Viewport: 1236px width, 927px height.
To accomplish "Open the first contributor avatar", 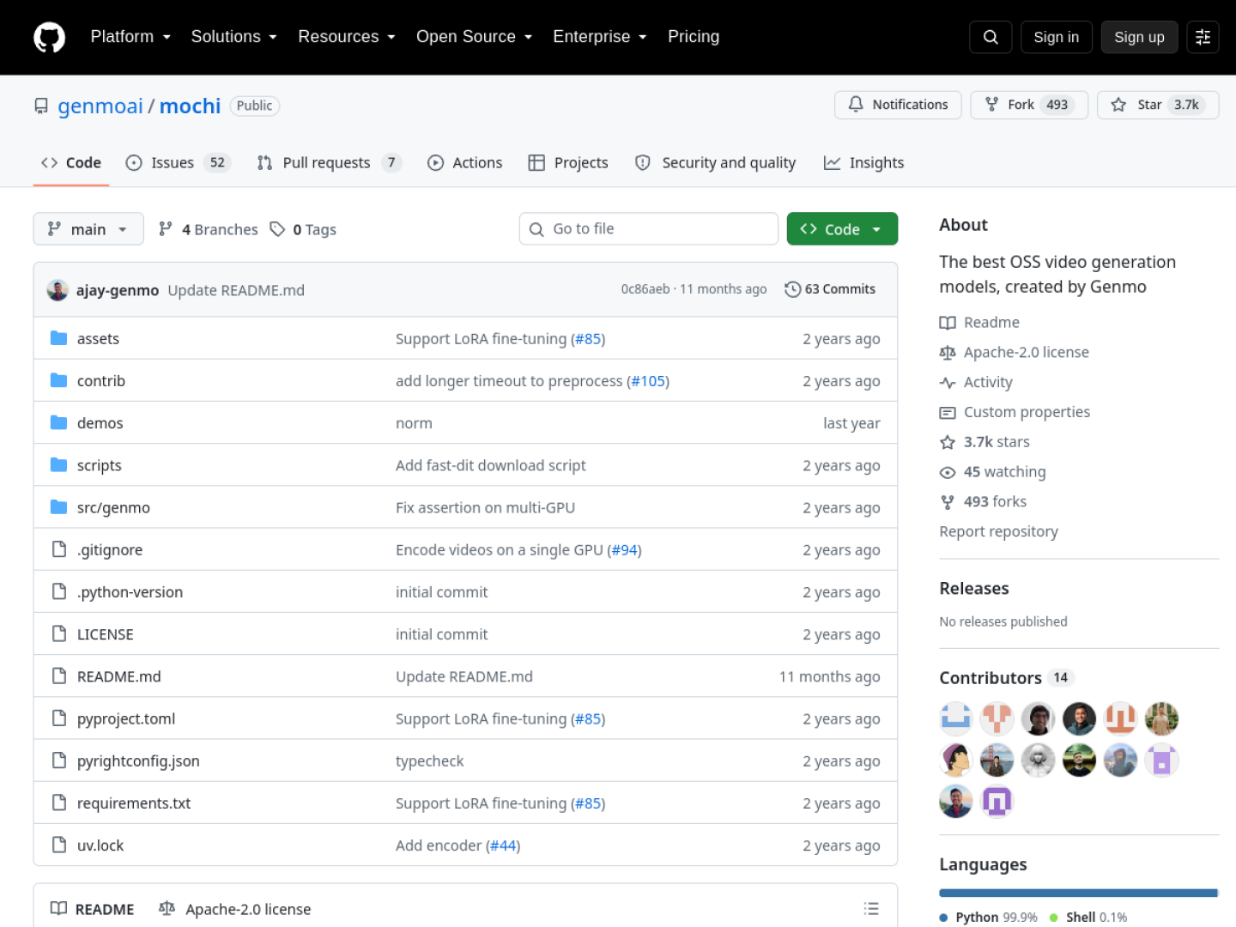I will pos(955,718).
